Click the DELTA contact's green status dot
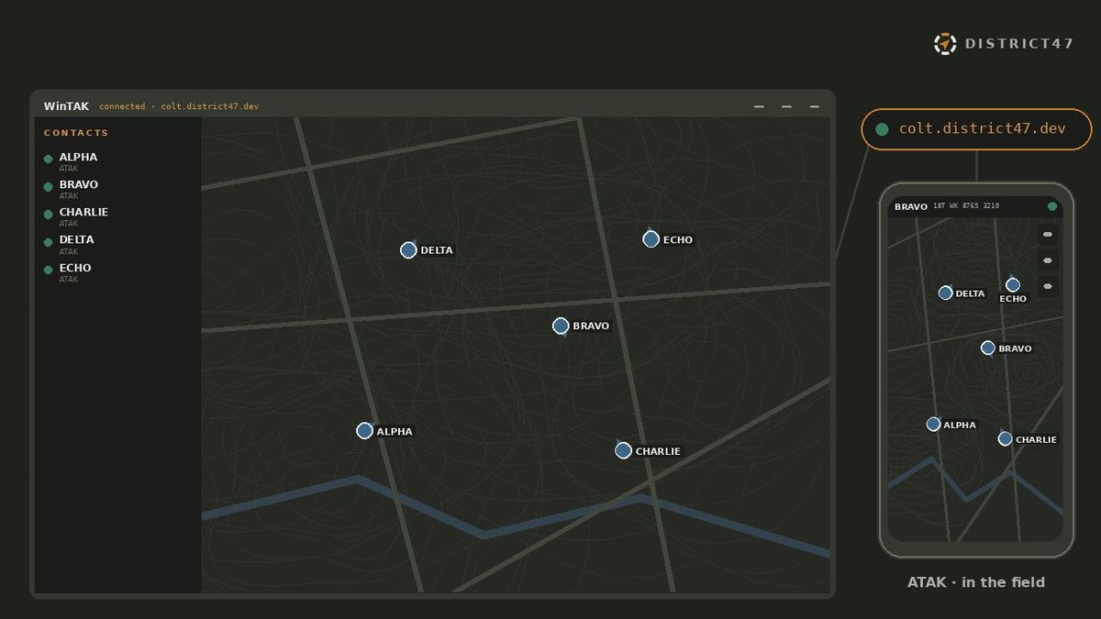The width and height of the screenshot is (1101, 619). coord(48,242)
